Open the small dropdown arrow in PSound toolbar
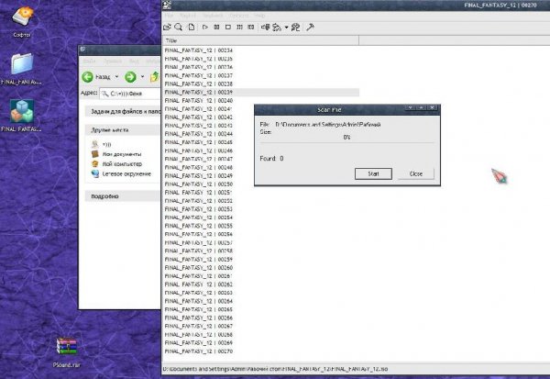The width and height of the screenshot is (550, 379). click(286, 28)
